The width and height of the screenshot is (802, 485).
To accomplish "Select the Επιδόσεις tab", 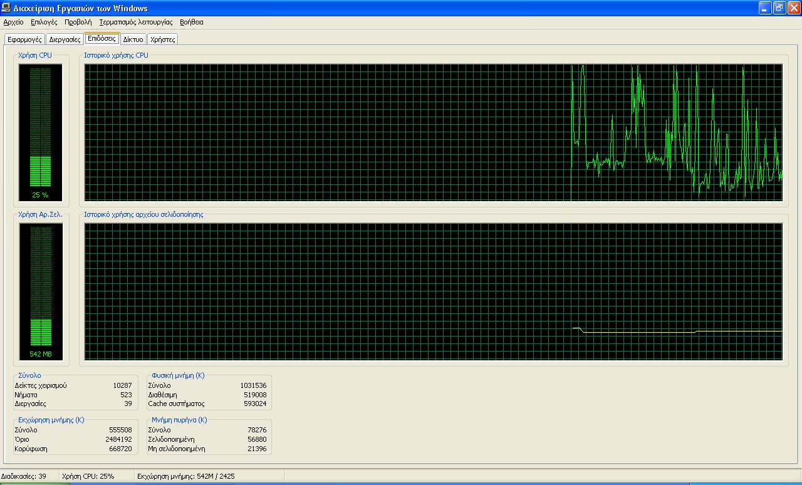I will click(x=102, y=38).
